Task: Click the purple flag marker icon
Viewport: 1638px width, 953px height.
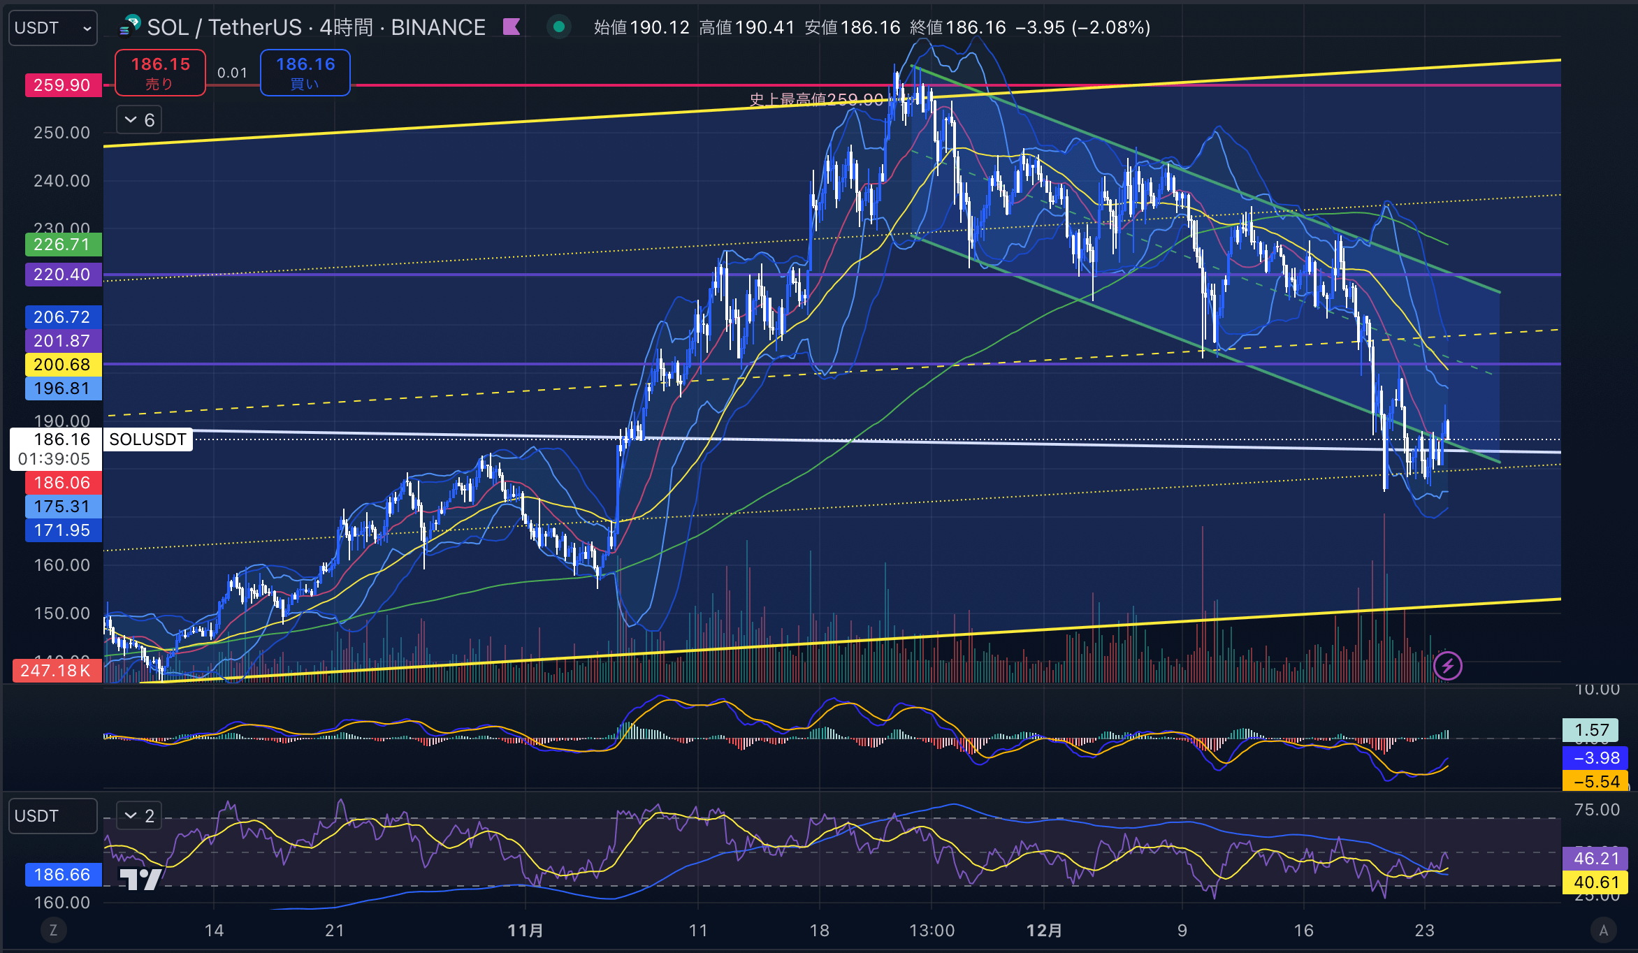Action: (x=512, y=27)
